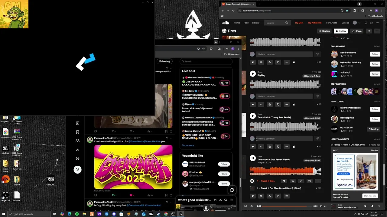Dismiss the Spectrum ad
This screenshot has height=217, width=387.
[x=374, y=150]
